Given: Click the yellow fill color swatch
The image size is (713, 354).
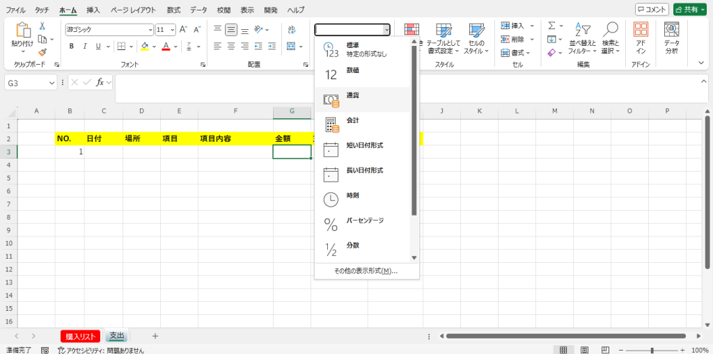Looking at the screenshot, I should [144, 47].
